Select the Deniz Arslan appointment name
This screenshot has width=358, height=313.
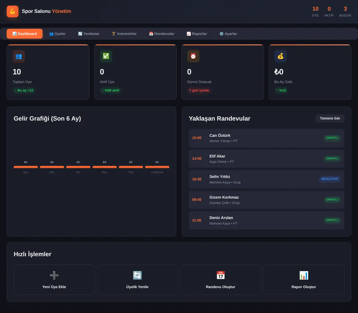(x=221, y=218)
